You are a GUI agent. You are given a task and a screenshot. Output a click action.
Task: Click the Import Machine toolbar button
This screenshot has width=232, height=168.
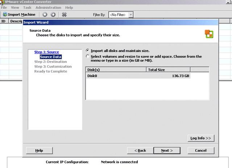pyautogui.click(x=19, y=14)
